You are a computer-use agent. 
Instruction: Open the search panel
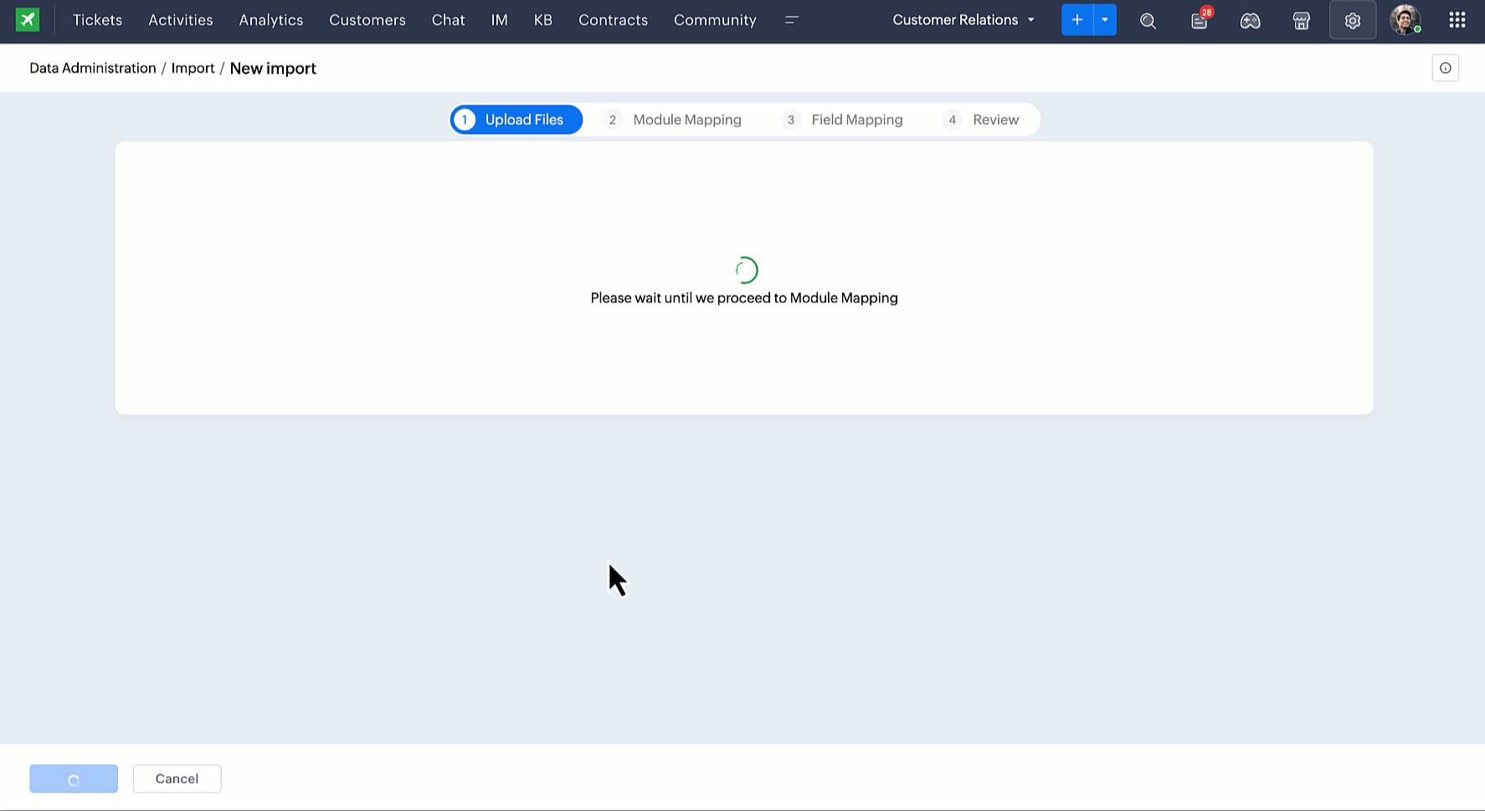(x=1148, y=20)
